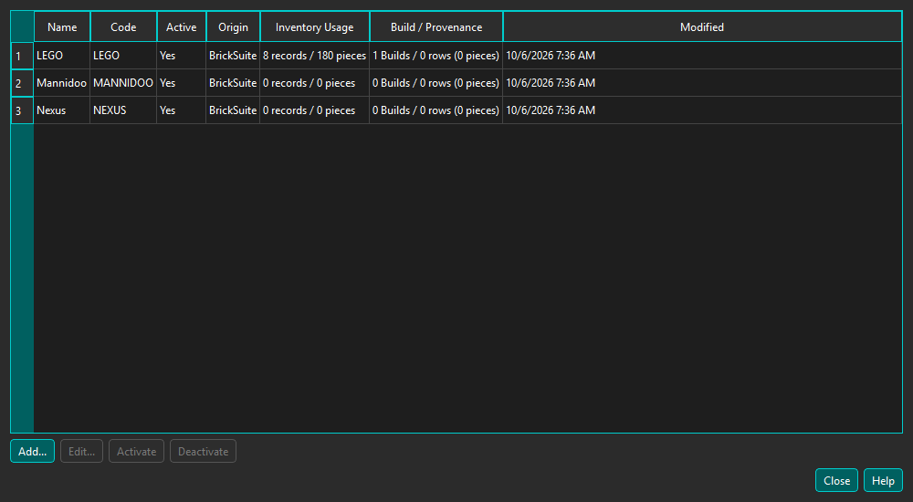The width and height of the screenshot is (913, 502).
Task: Click the Modified column header
Action: [x=702, y=26]
